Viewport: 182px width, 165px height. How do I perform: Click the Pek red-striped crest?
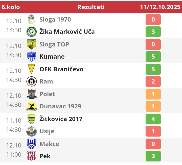pyautogui.click(x=32, y=156)
